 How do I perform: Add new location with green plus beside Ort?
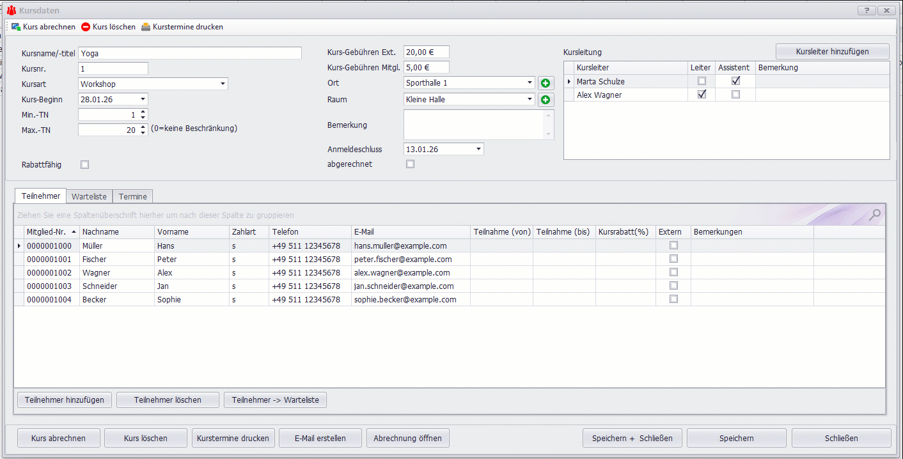(x=546, y=83)
